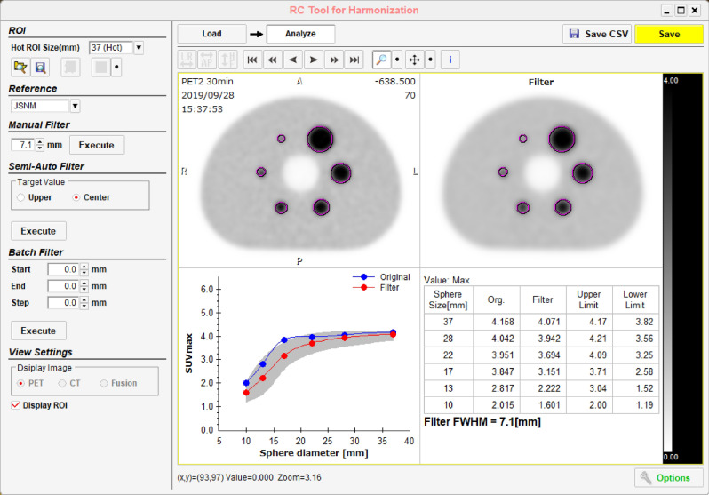Select CT display image radio

coord(62,383)
